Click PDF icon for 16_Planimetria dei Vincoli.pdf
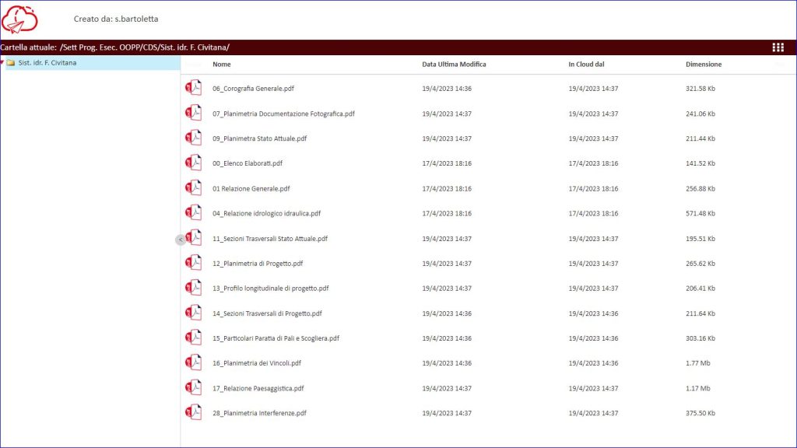The image size is (797, 448). tap(193, 362)
